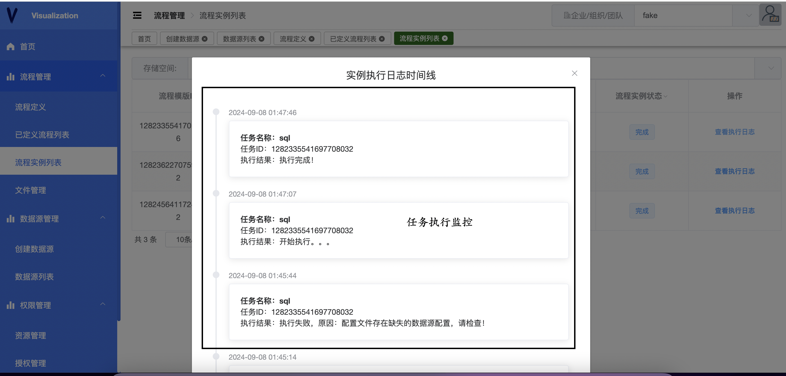Select 流程实例列表 in the sidebar

click(x=59, y=162)
